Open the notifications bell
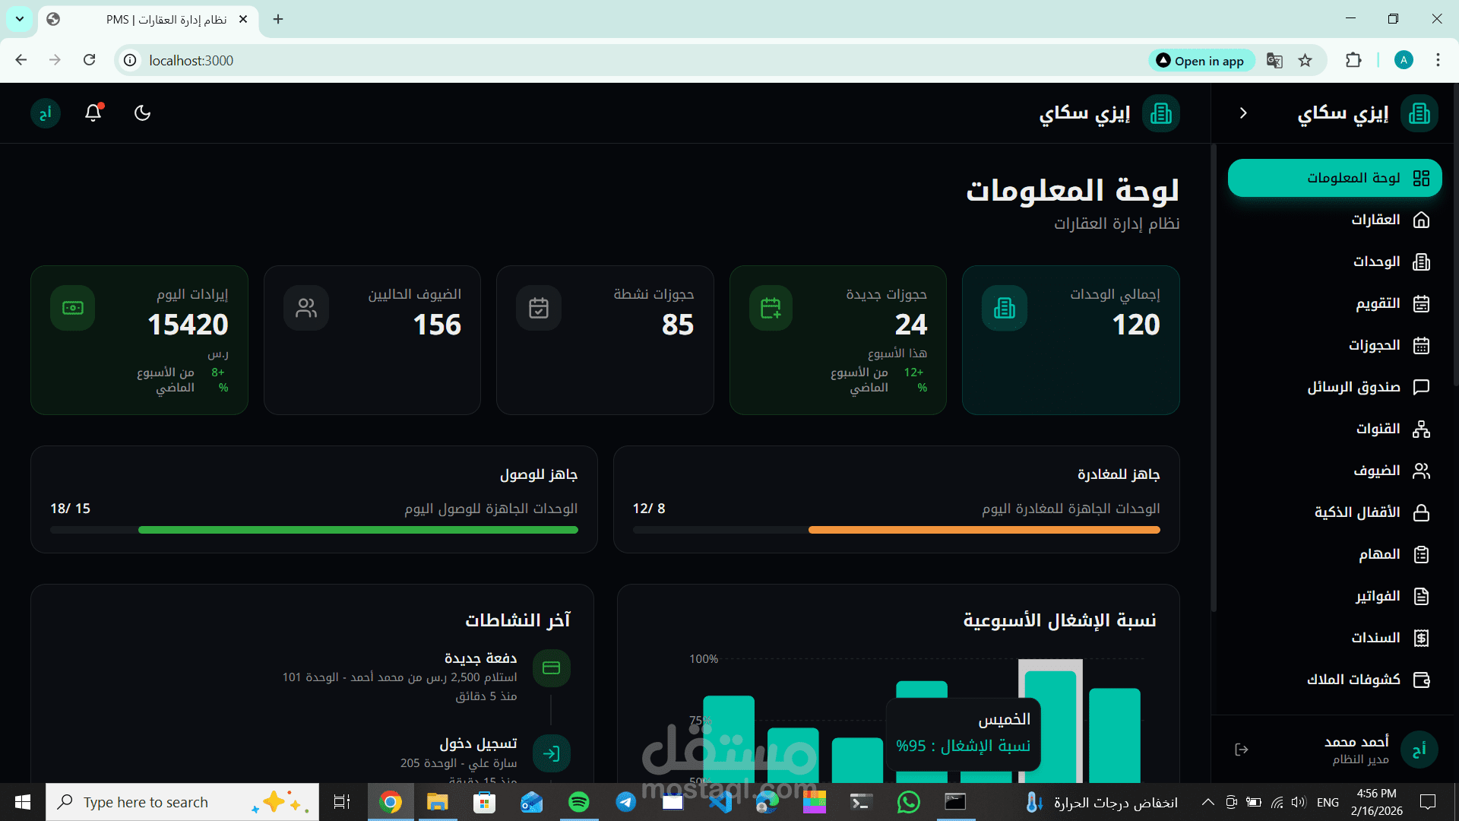 click(92, 113)
